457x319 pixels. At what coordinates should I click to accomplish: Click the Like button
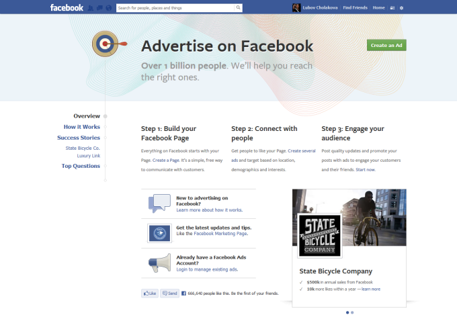tap(150, 293)
